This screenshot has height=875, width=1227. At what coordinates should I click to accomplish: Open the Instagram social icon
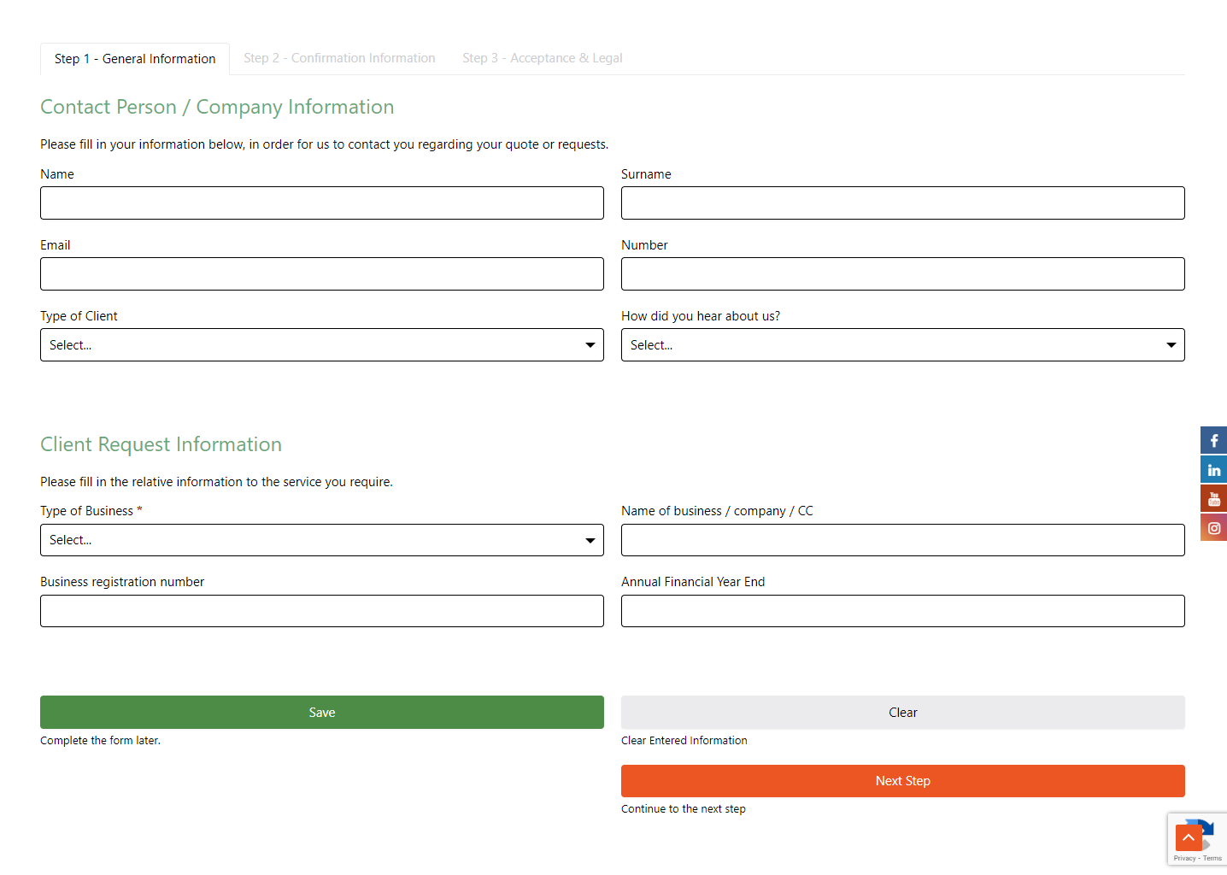[1213, 527]
